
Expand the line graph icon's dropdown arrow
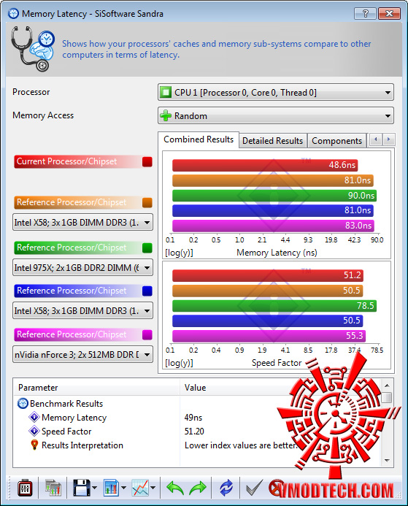click(153, 488)
